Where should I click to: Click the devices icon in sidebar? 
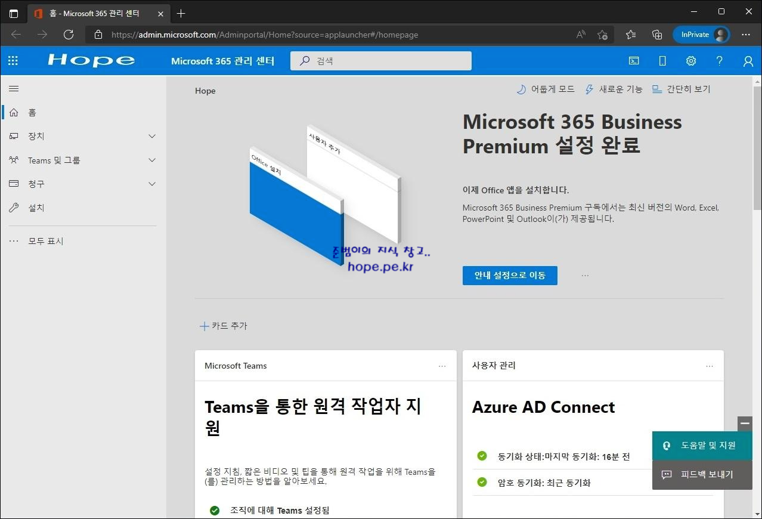(x=14, y=136)
